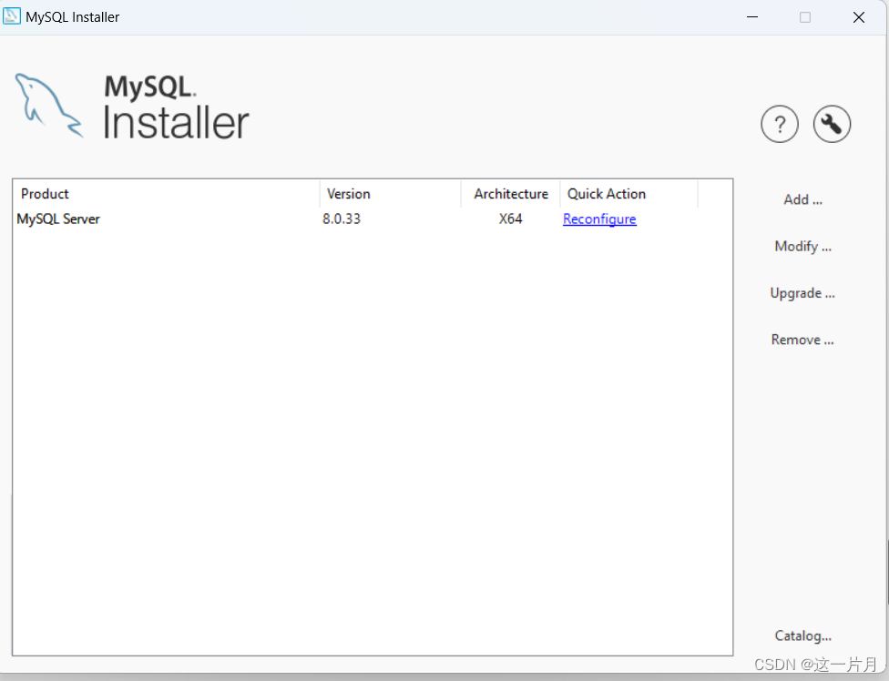Image resolution: width=889 pixels, height=681 pixels.
Task: Open the Catalog... button
Action: pyautogui.click(x=802, y=635)
